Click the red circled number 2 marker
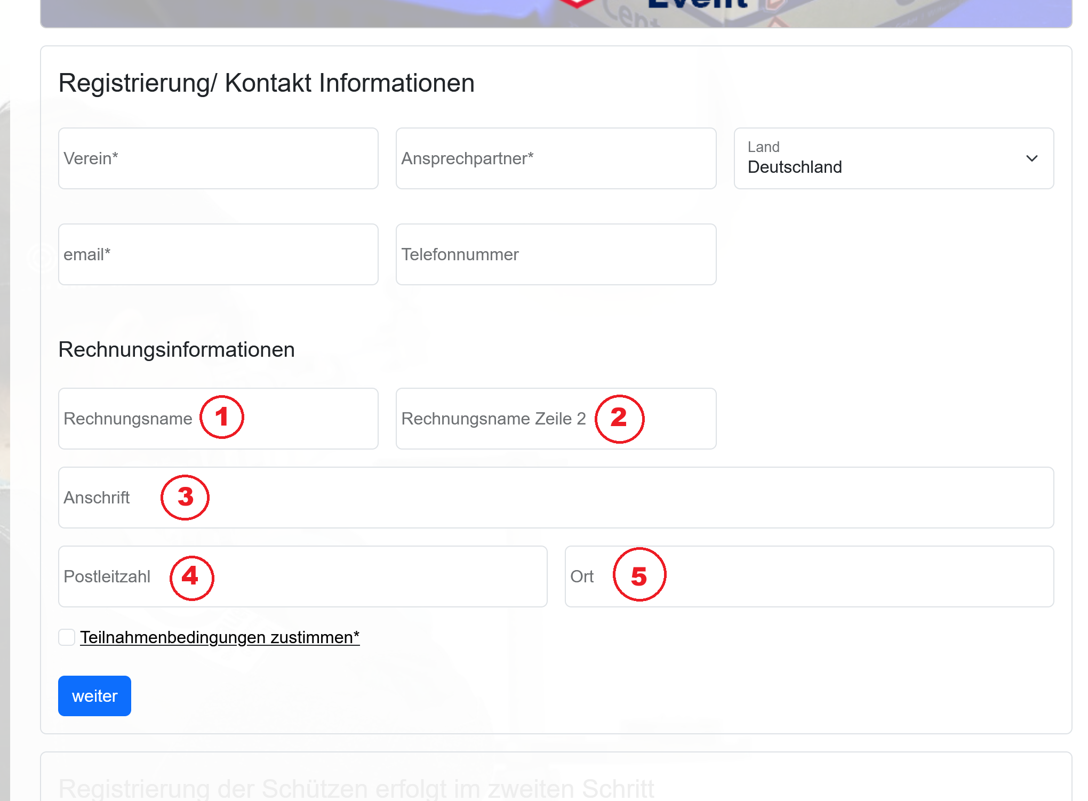 (x=619, y=419)
